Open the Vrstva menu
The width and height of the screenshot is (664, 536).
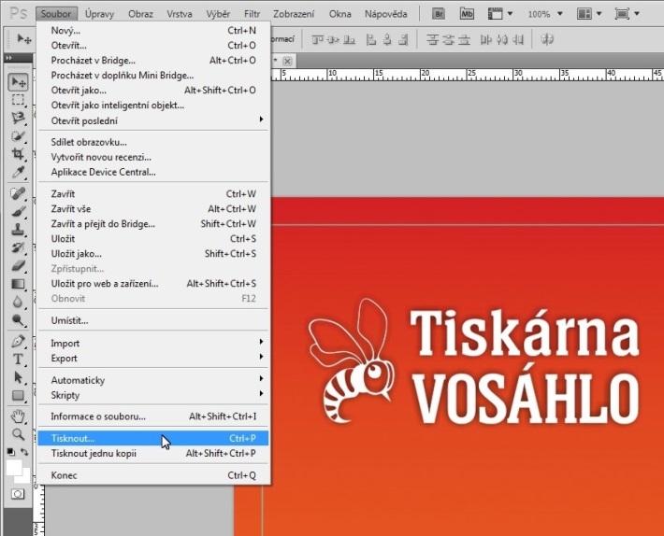coord(180,14)
